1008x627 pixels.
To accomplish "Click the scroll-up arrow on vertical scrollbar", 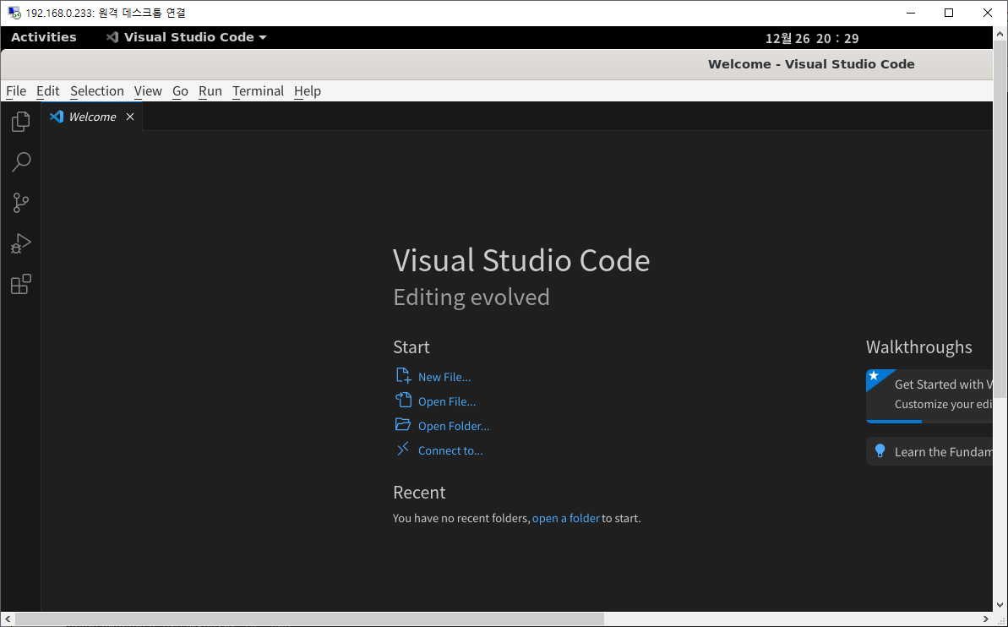I will [1000, 33].
